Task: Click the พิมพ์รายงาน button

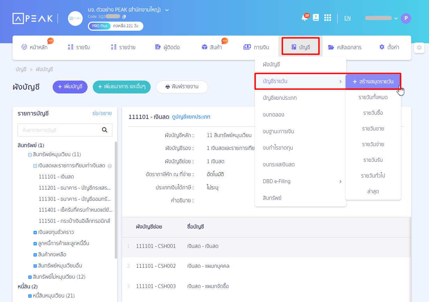Action: (182, 87)
